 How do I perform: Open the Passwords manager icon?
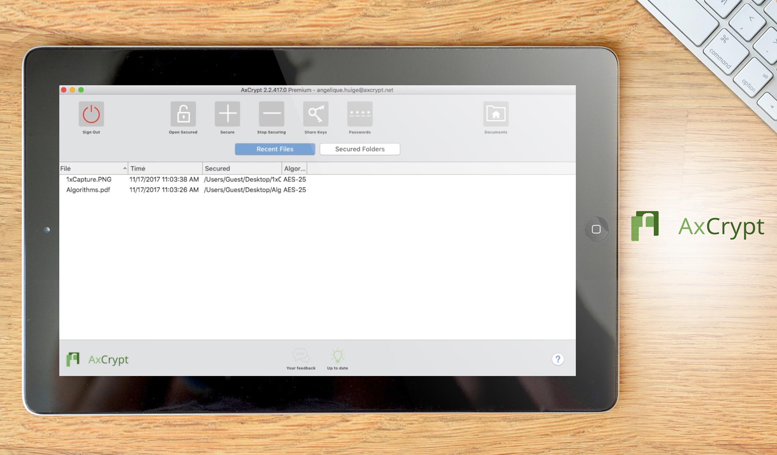pyautogui.click(x=360, y=113)
